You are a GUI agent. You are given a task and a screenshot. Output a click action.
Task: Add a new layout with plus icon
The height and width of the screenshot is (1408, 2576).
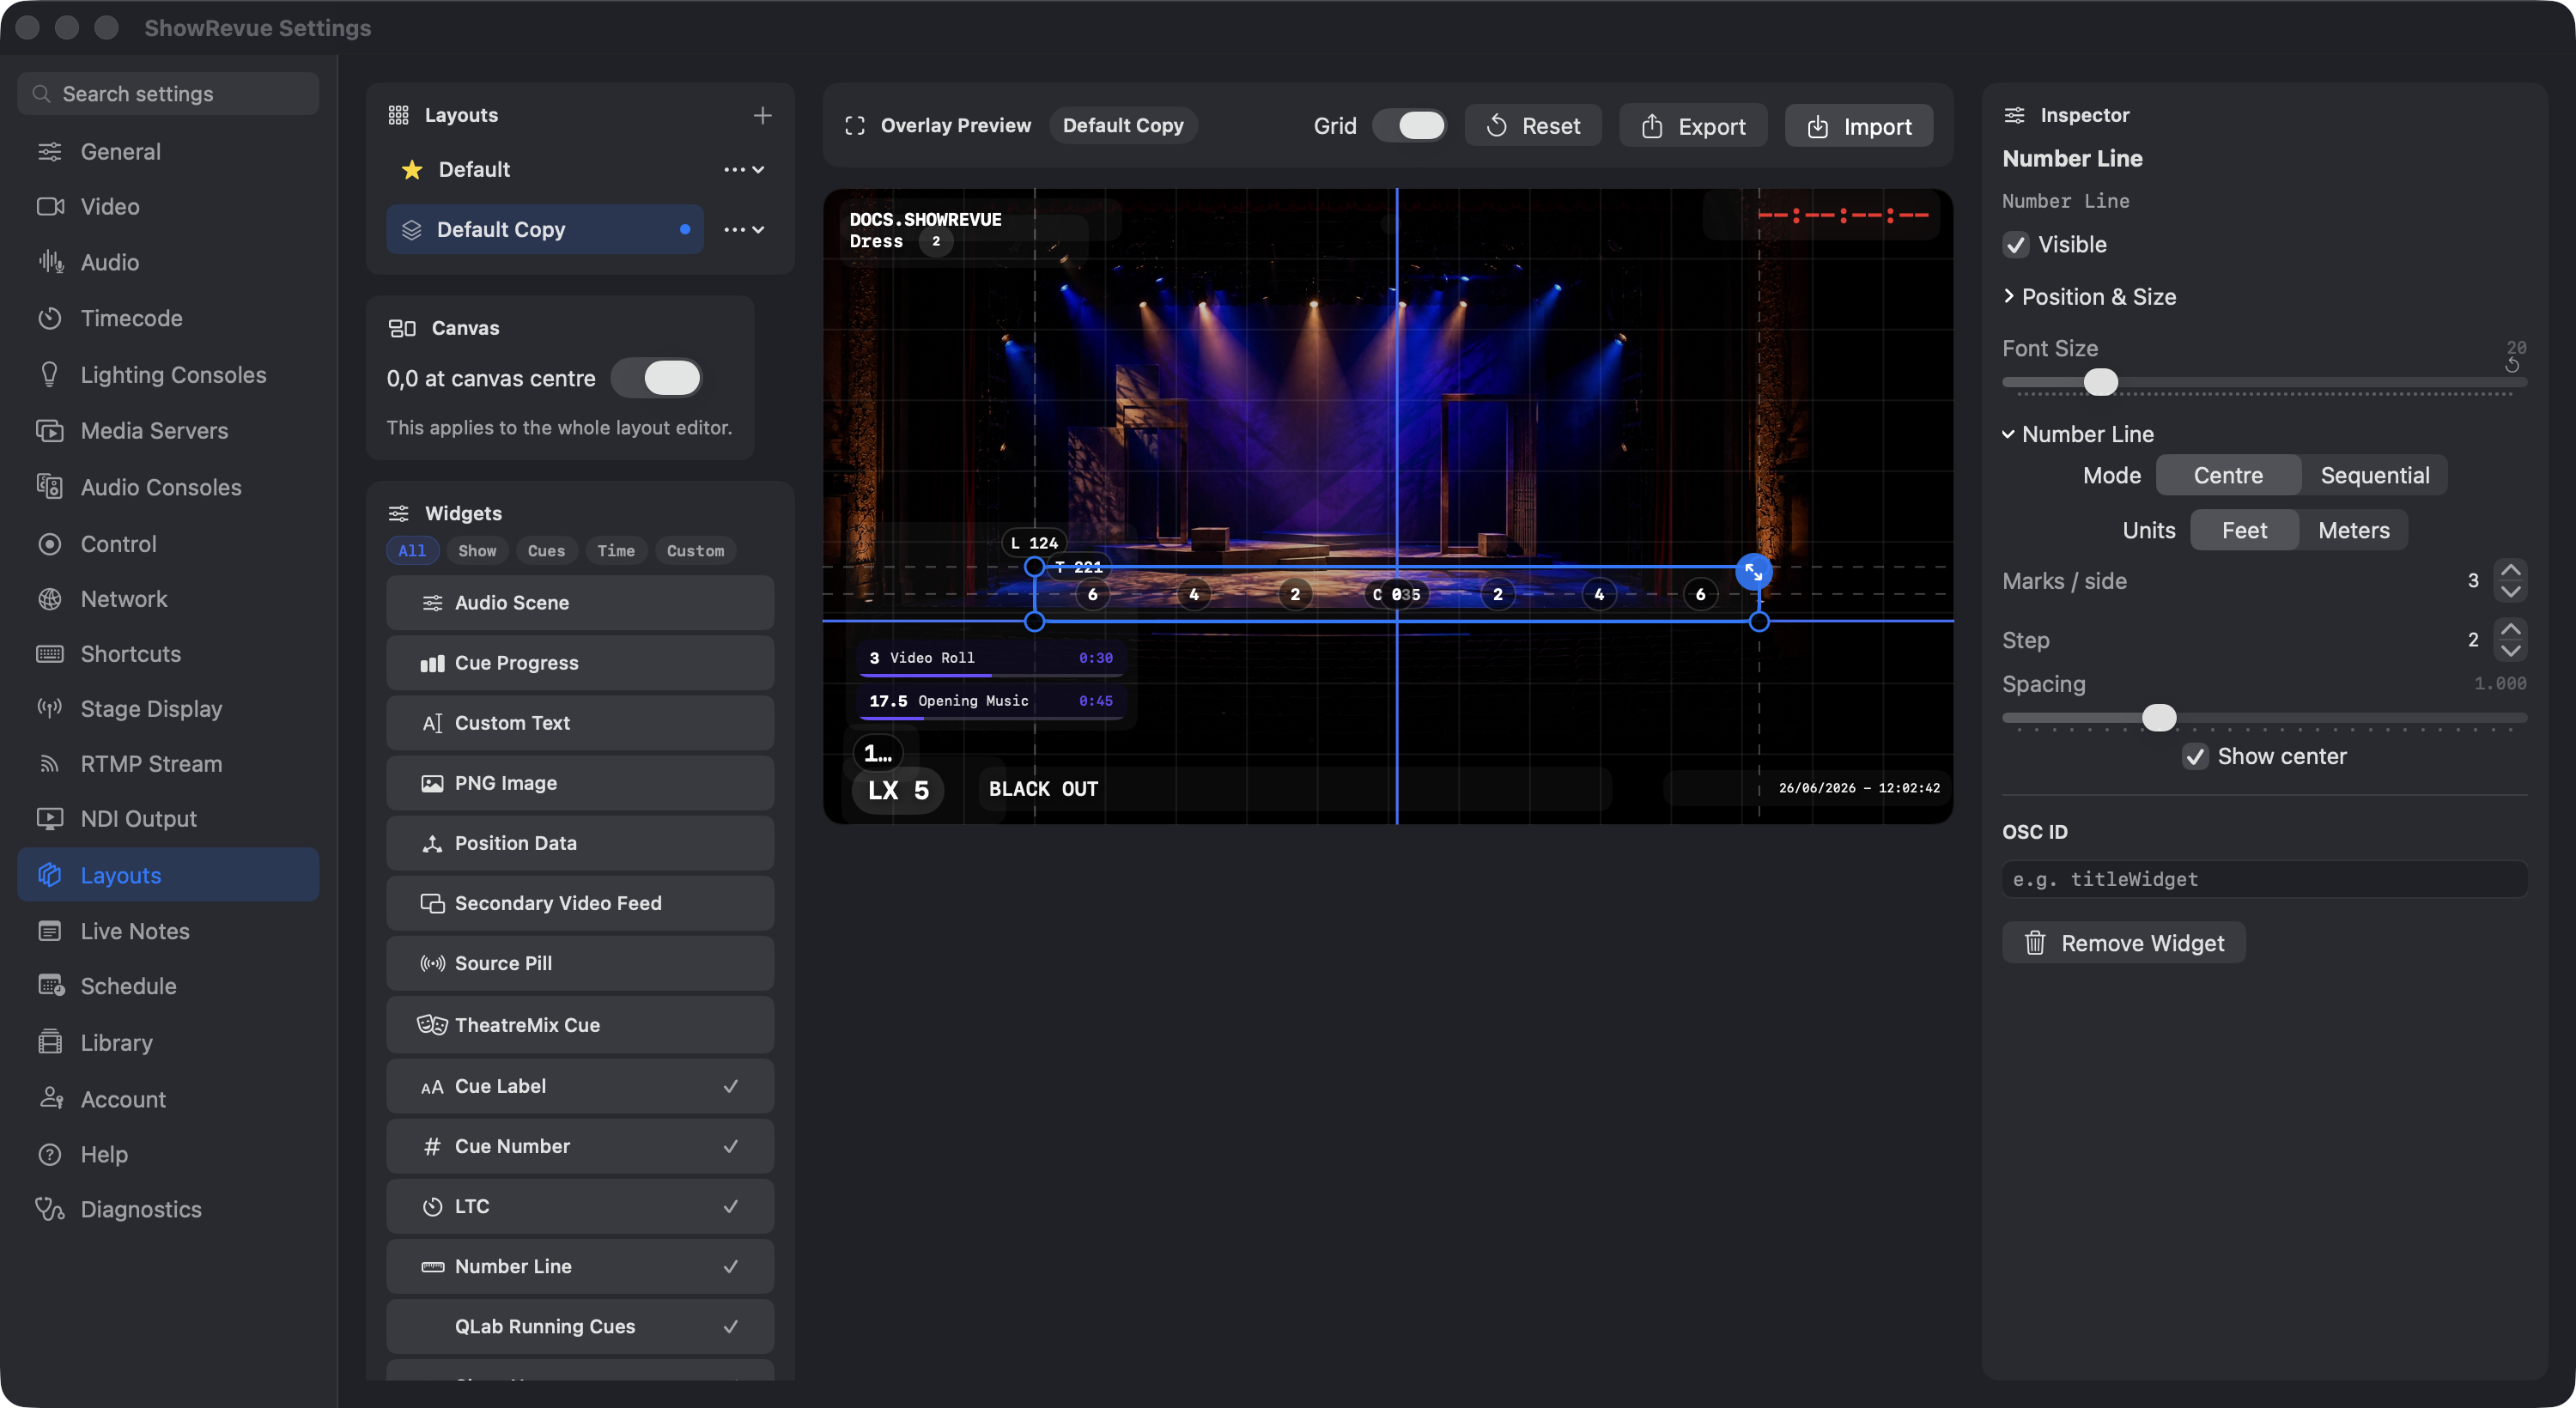762,116
